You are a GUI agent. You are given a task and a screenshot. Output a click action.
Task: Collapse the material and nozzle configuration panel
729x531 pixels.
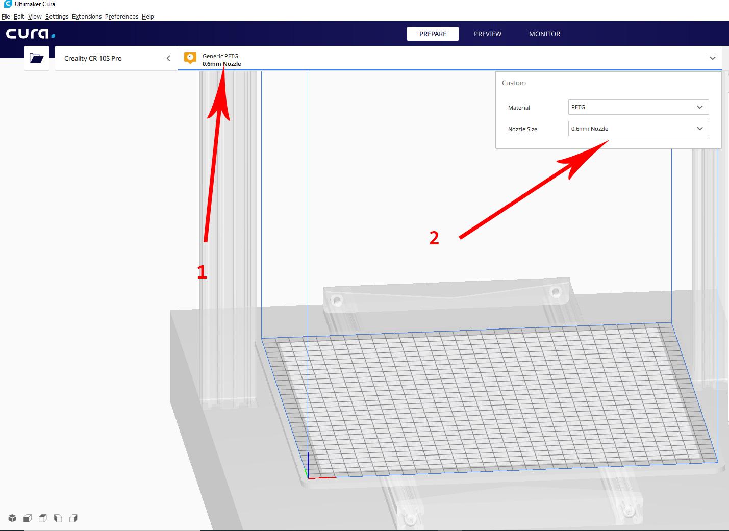(713, 58)
